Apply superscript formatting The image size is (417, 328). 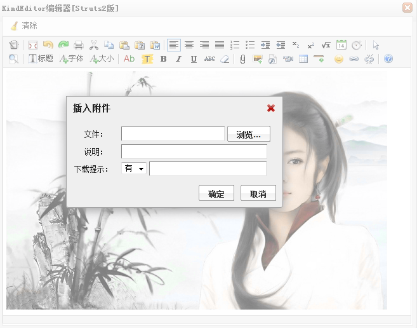(310, 45)
